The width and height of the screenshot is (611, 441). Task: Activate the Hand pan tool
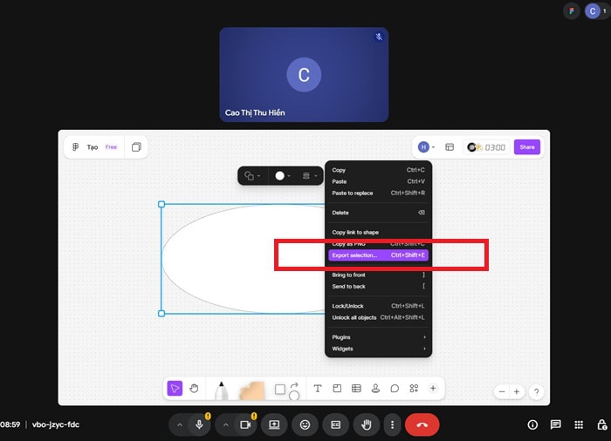[195, 389]
